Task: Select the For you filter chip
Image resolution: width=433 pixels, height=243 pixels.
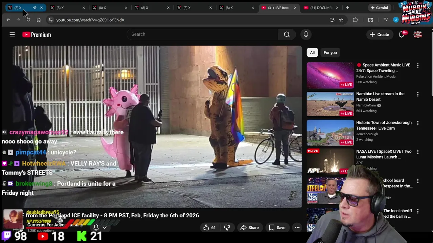Action: coord(330,52)
